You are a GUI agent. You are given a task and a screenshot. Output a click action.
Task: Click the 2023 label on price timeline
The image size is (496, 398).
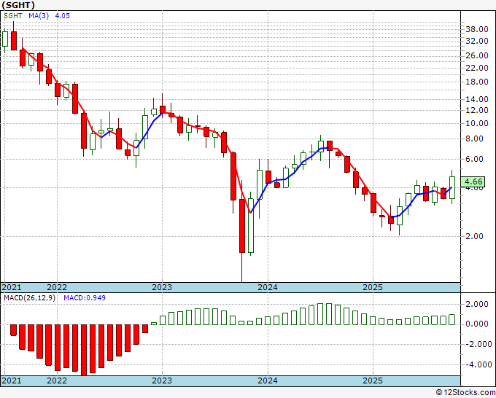coord(162,287)
